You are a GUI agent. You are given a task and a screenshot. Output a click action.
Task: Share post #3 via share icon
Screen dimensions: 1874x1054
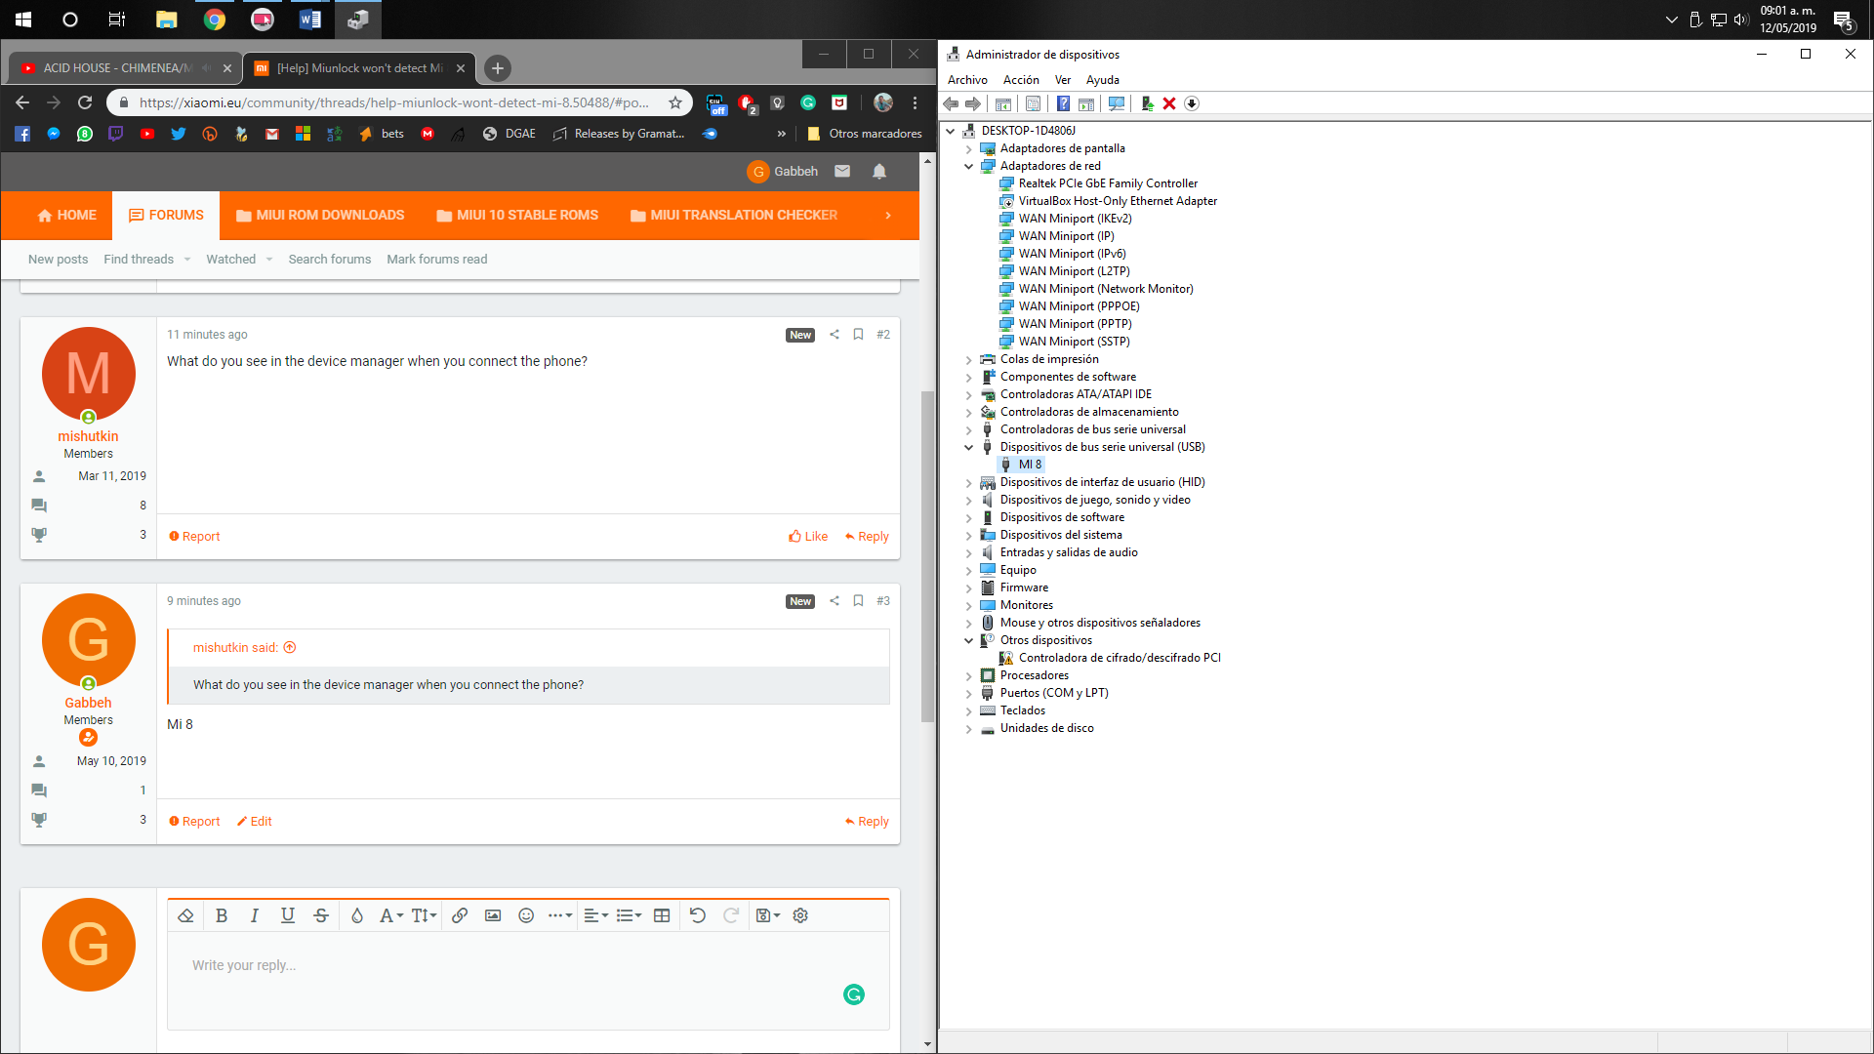(x=835, y=600)
